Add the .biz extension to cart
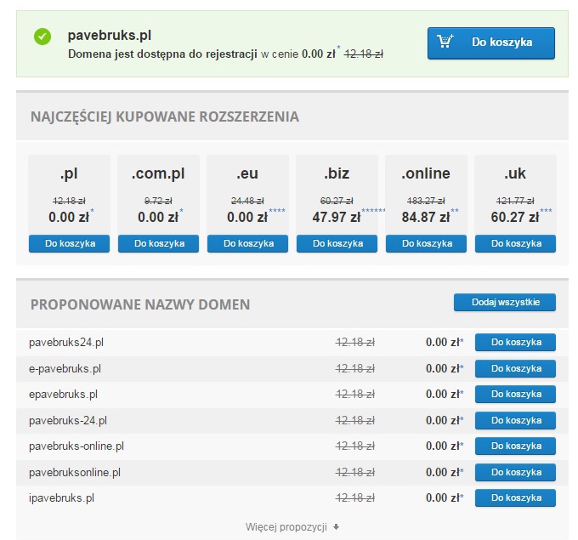The height and width of the screenshot is (540, 578). click(337, 243)
